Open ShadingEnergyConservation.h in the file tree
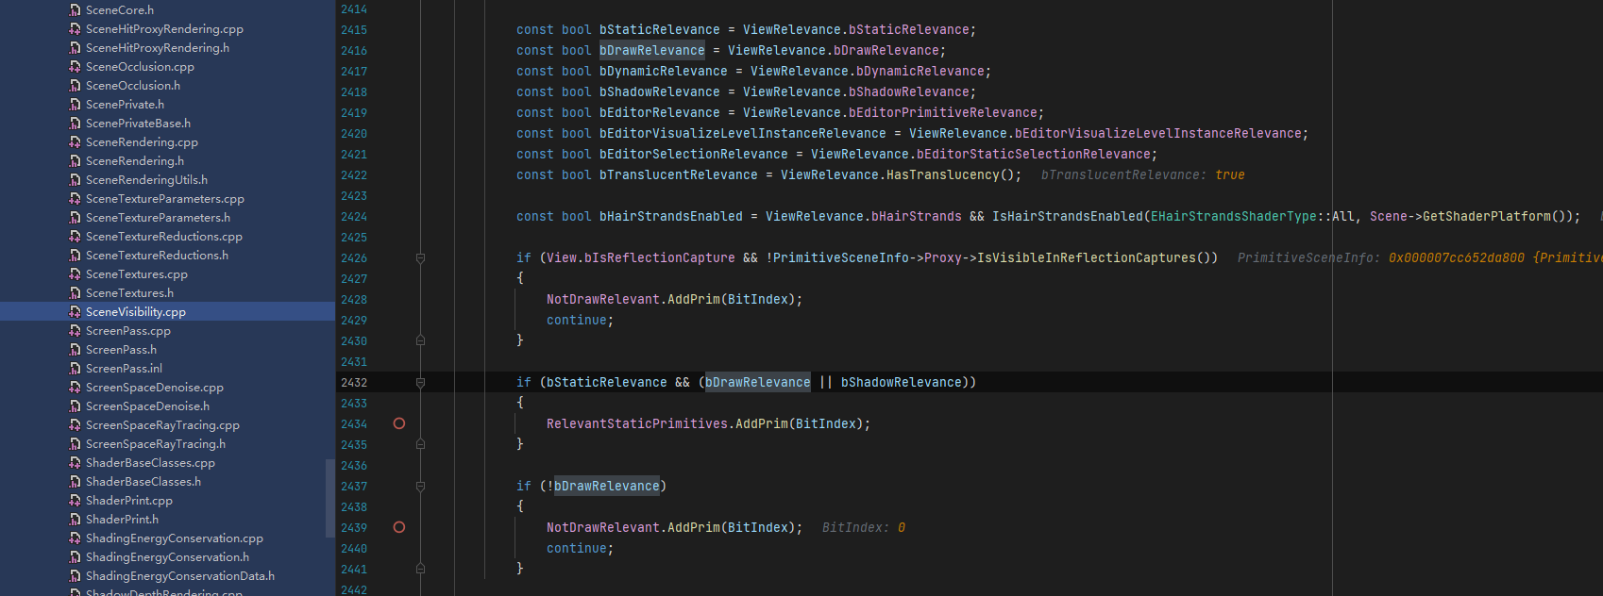 (x=167, y=557)
